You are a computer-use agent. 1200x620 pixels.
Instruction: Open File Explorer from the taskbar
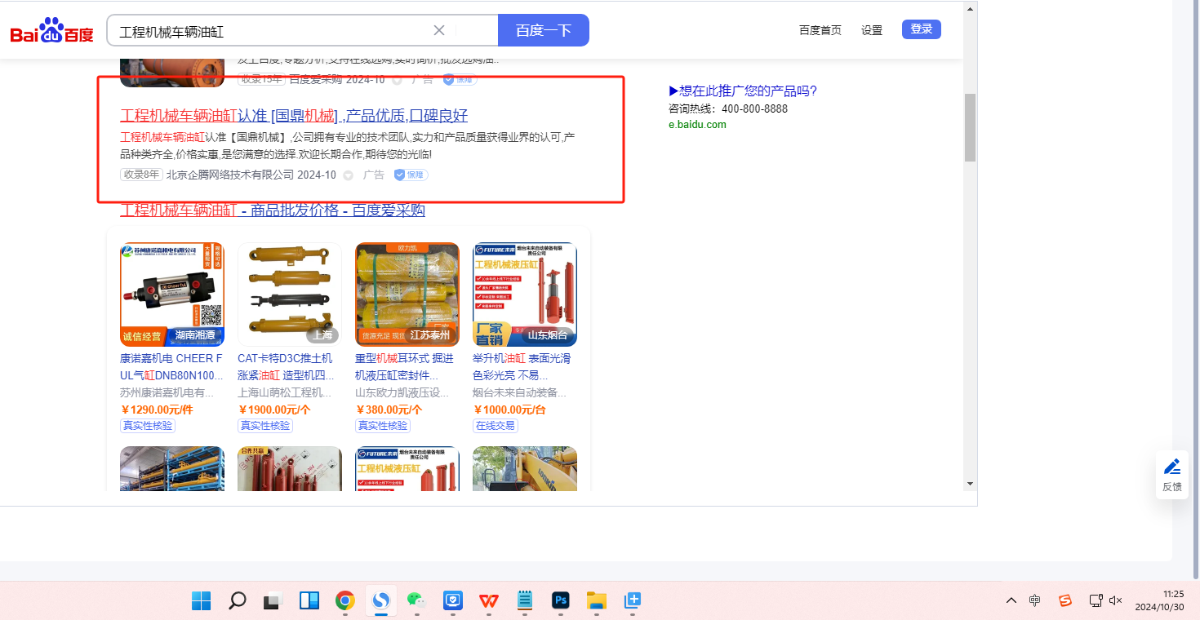[x=596, y=601]
